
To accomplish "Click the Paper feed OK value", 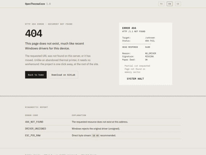I will pos(146,60).
